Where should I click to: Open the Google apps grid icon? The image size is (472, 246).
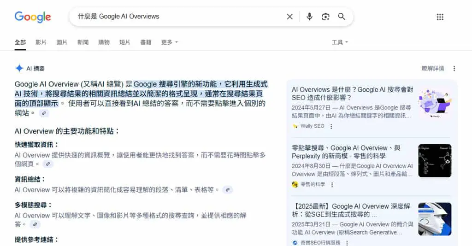[440, 17]
